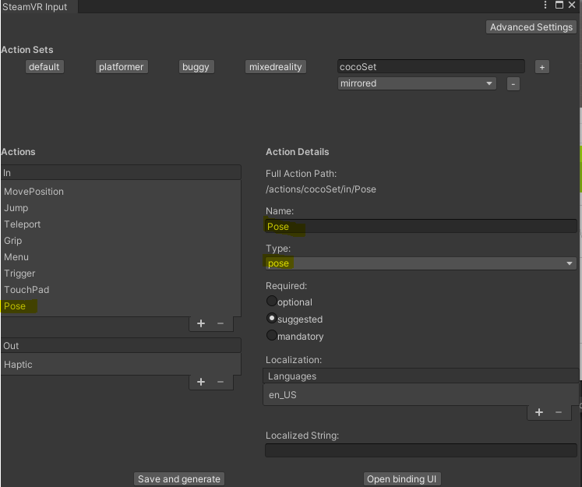Click the Localized String input field
Viewport: 582px width, 487px height.
tap(421, 450)
